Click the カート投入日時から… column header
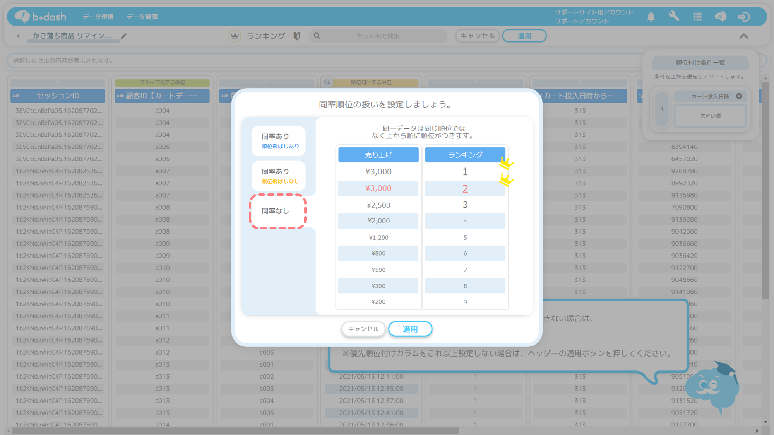Screen dimensions: 774x435 580,96
